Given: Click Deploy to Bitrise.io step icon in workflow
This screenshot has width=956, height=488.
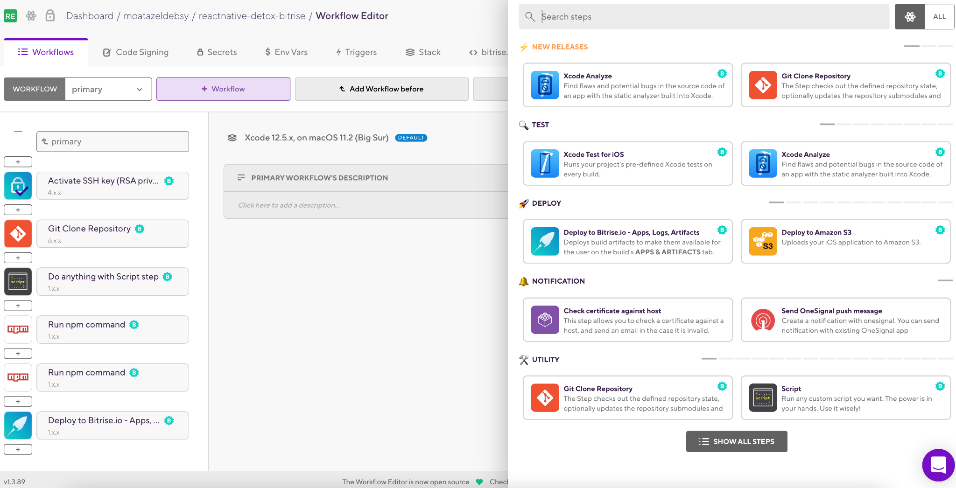Looking at the screenshot, I should pos(18,425).
